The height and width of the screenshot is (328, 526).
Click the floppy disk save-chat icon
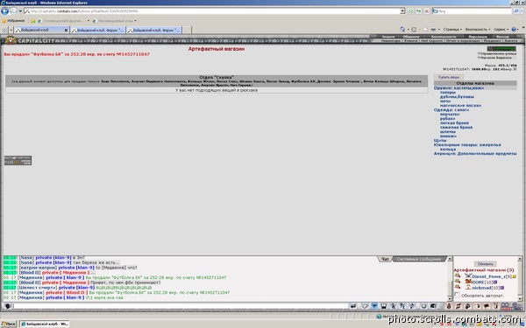coord(384,306)
